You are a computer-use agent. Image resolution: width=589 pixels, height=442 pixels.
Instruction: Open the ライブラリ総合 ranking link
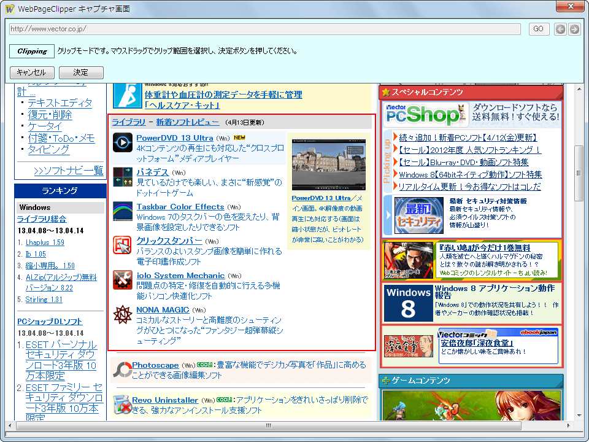tap(42, 219)
